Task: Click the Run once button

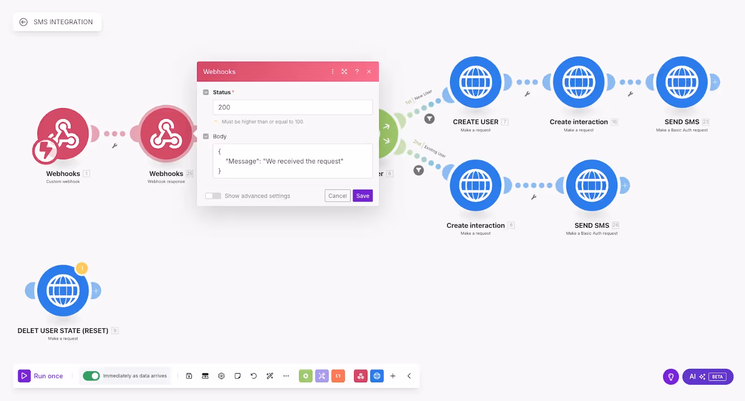Action: click(x=41, y=376)
